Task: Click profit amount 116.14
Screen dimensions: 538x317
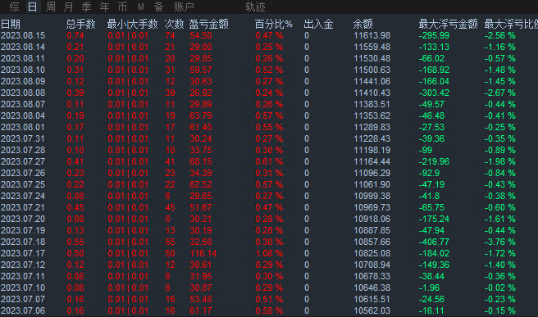Action: pos(203,254)
